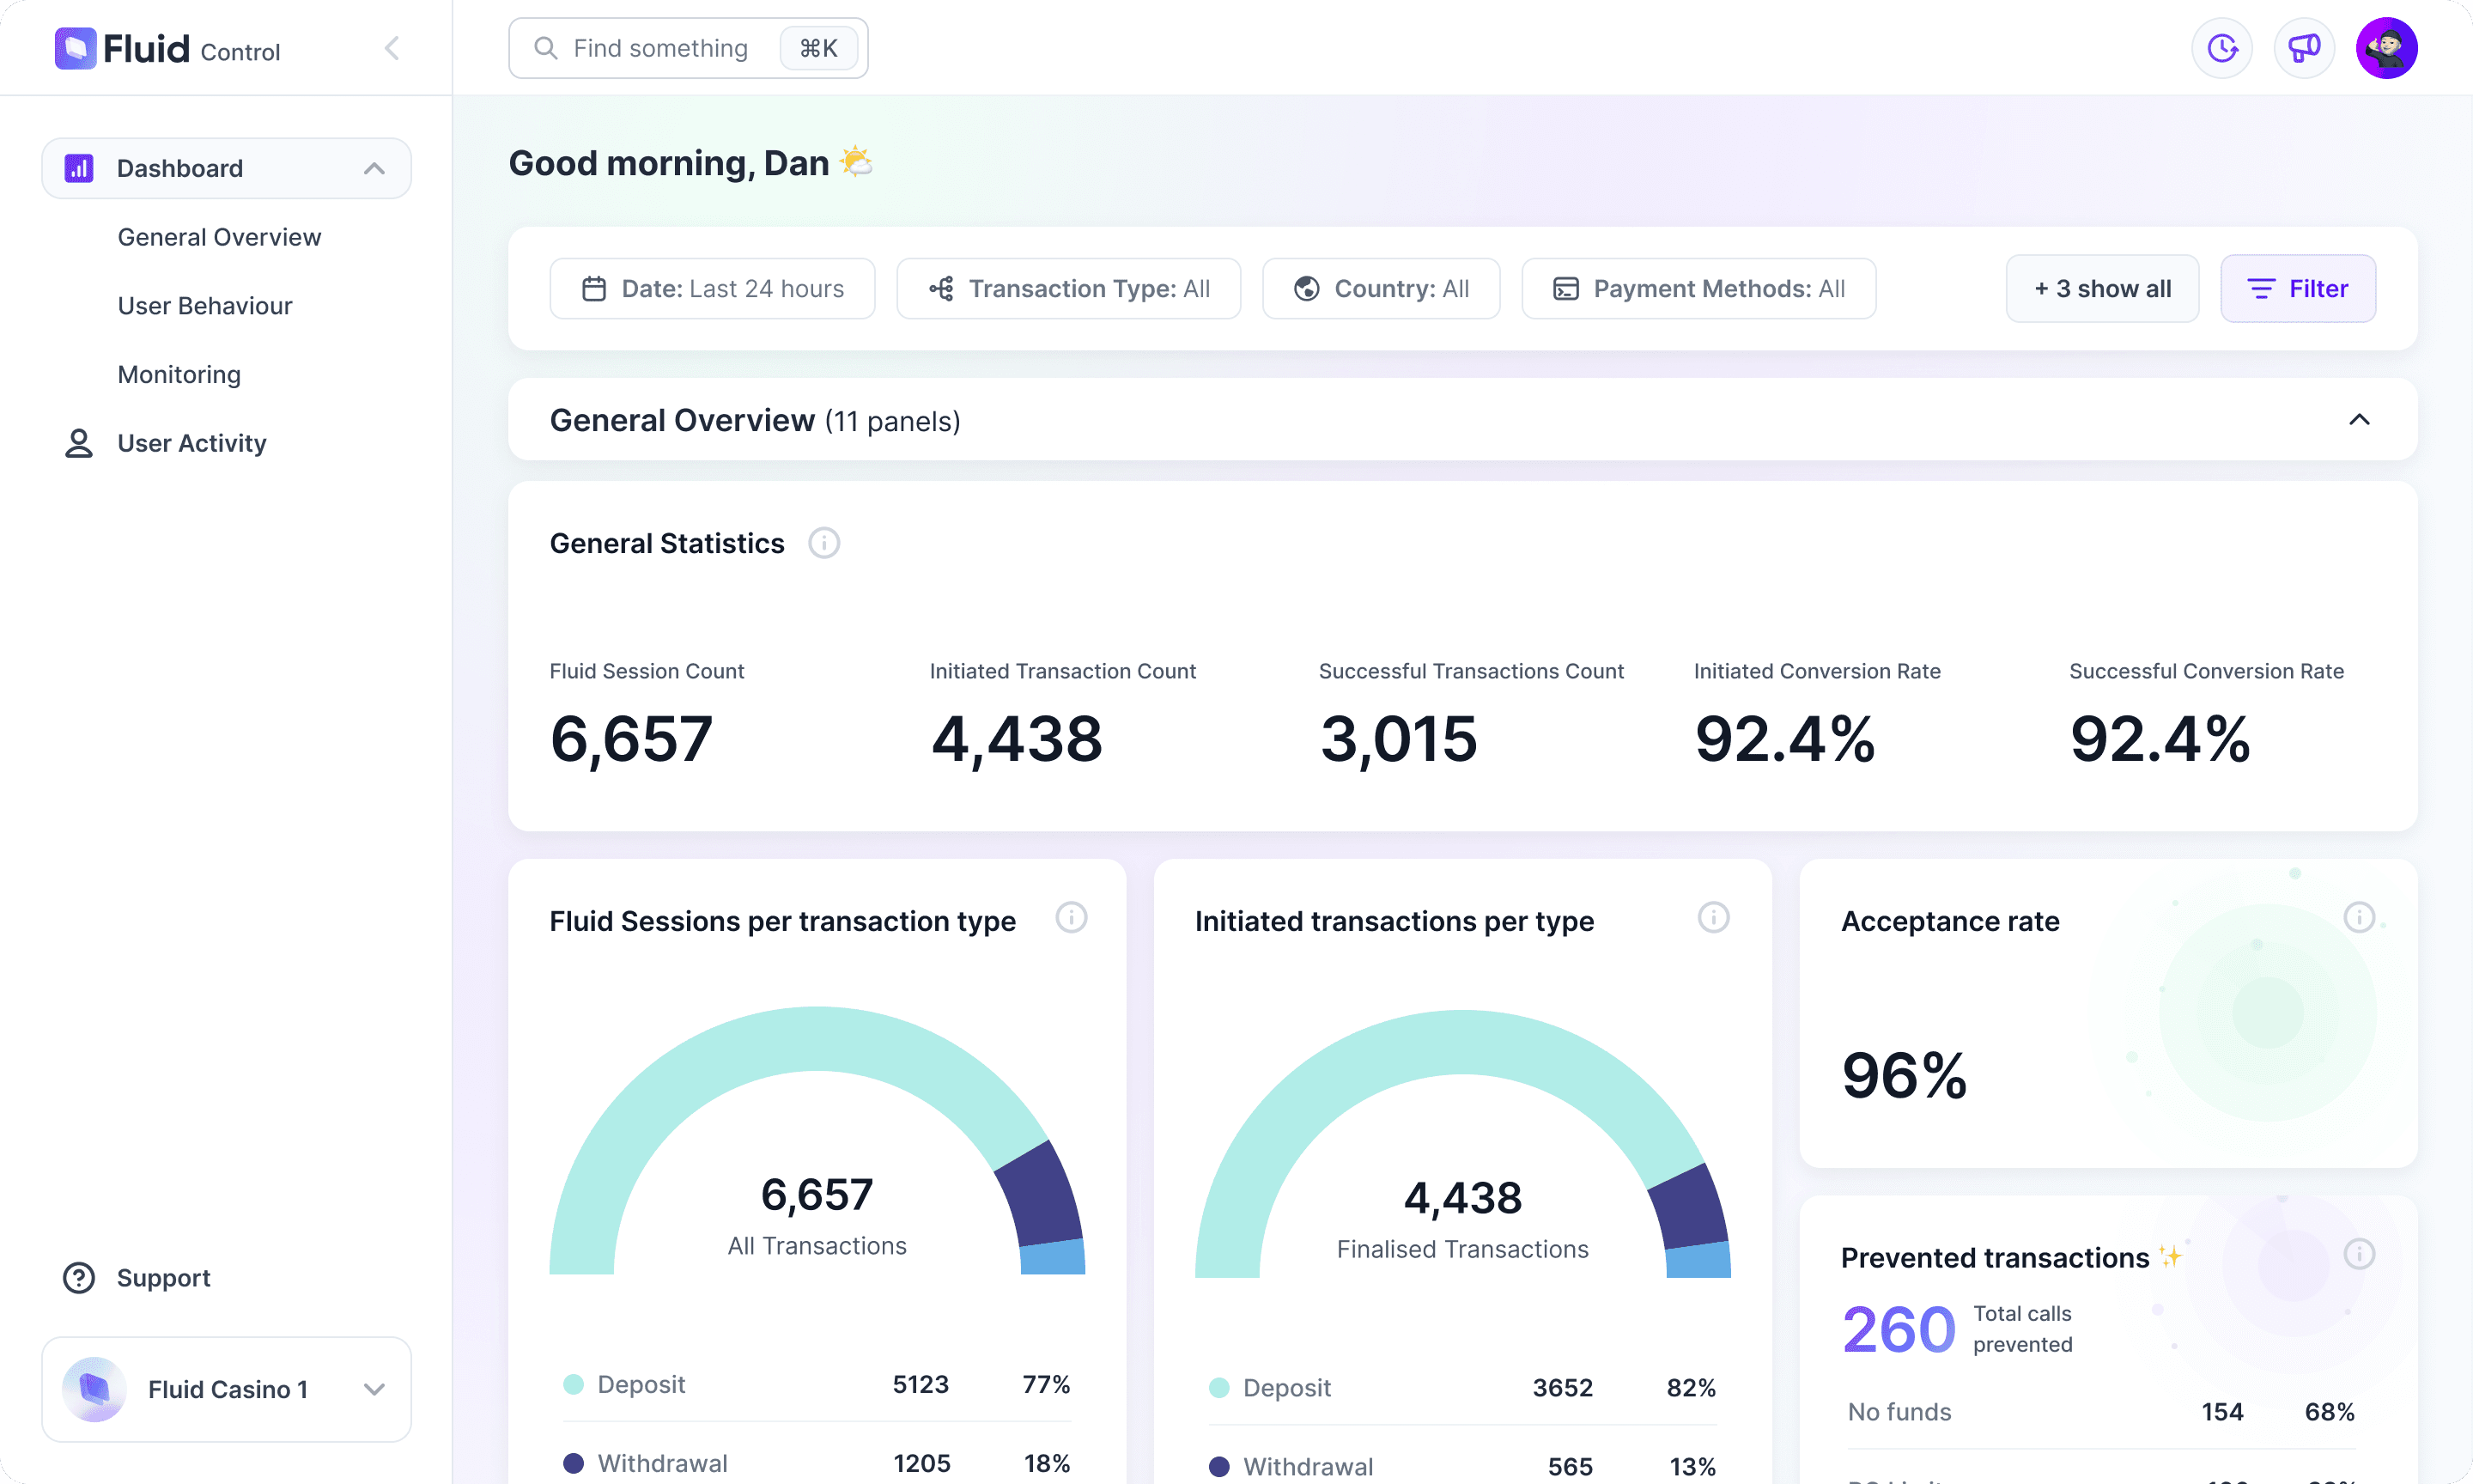This screenshot has height=1484, width=2473.
Task: Select User Behaviour in the sidebar
Action: (205, 305)
